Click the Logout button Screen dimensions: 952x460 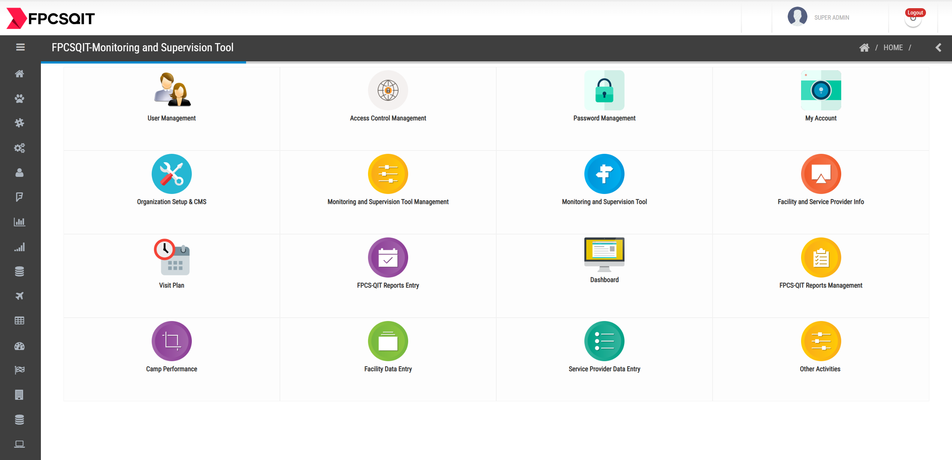point(915,12)
